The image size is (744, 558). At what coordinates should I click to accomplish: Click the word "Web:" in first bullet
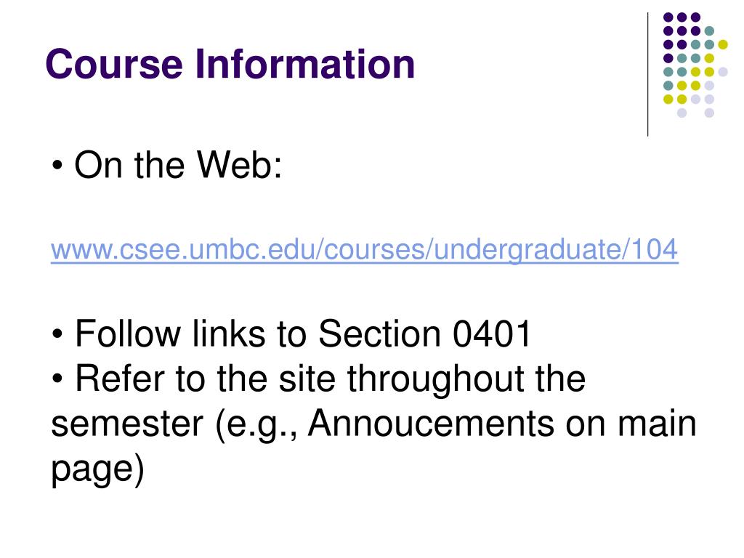pos(240,165)
